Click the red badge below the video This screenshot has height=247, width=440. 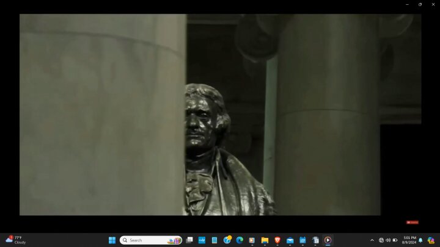(413, 223)
